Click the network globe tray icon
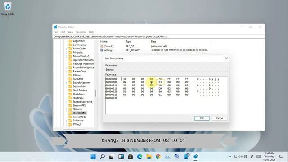 246,157
